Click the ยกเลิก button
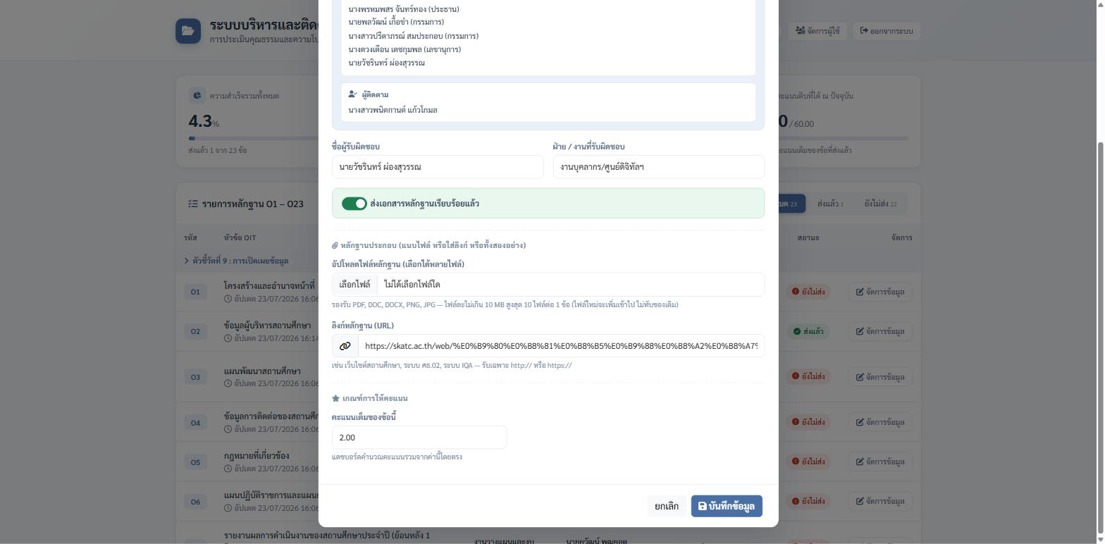This screenshot has height=544, width=1105. pyautogui.click(x=667, y=506)
